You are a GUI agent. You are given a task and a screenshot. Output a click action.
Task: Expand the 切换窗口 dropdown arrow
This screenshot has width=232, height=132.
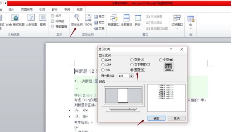click(177, 28)
